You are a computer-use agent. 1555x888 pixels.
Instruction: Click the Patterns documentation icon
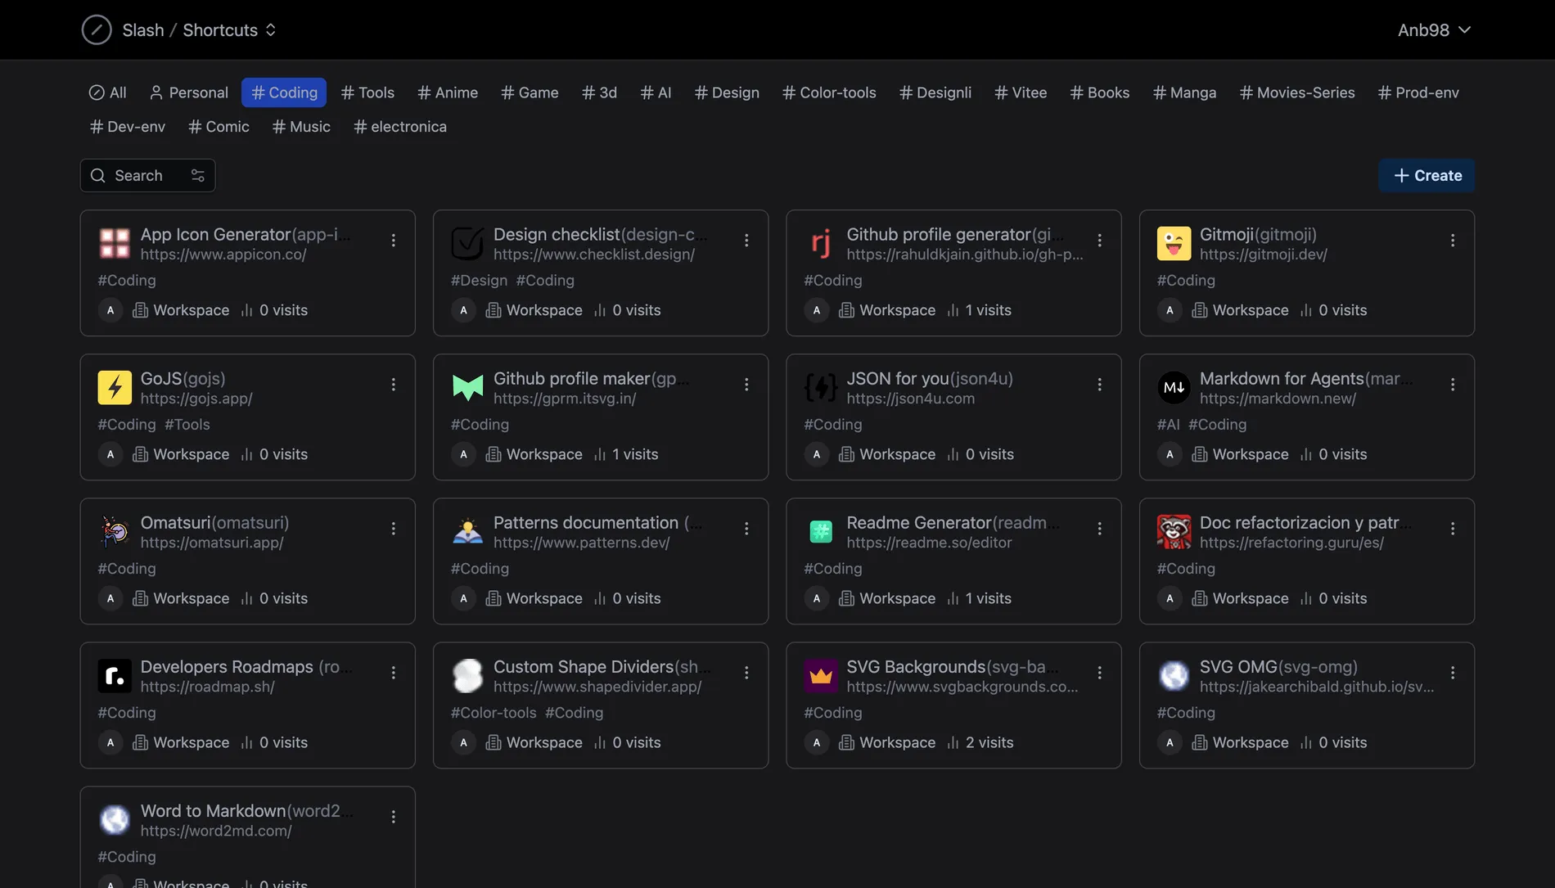pos(467,532)
